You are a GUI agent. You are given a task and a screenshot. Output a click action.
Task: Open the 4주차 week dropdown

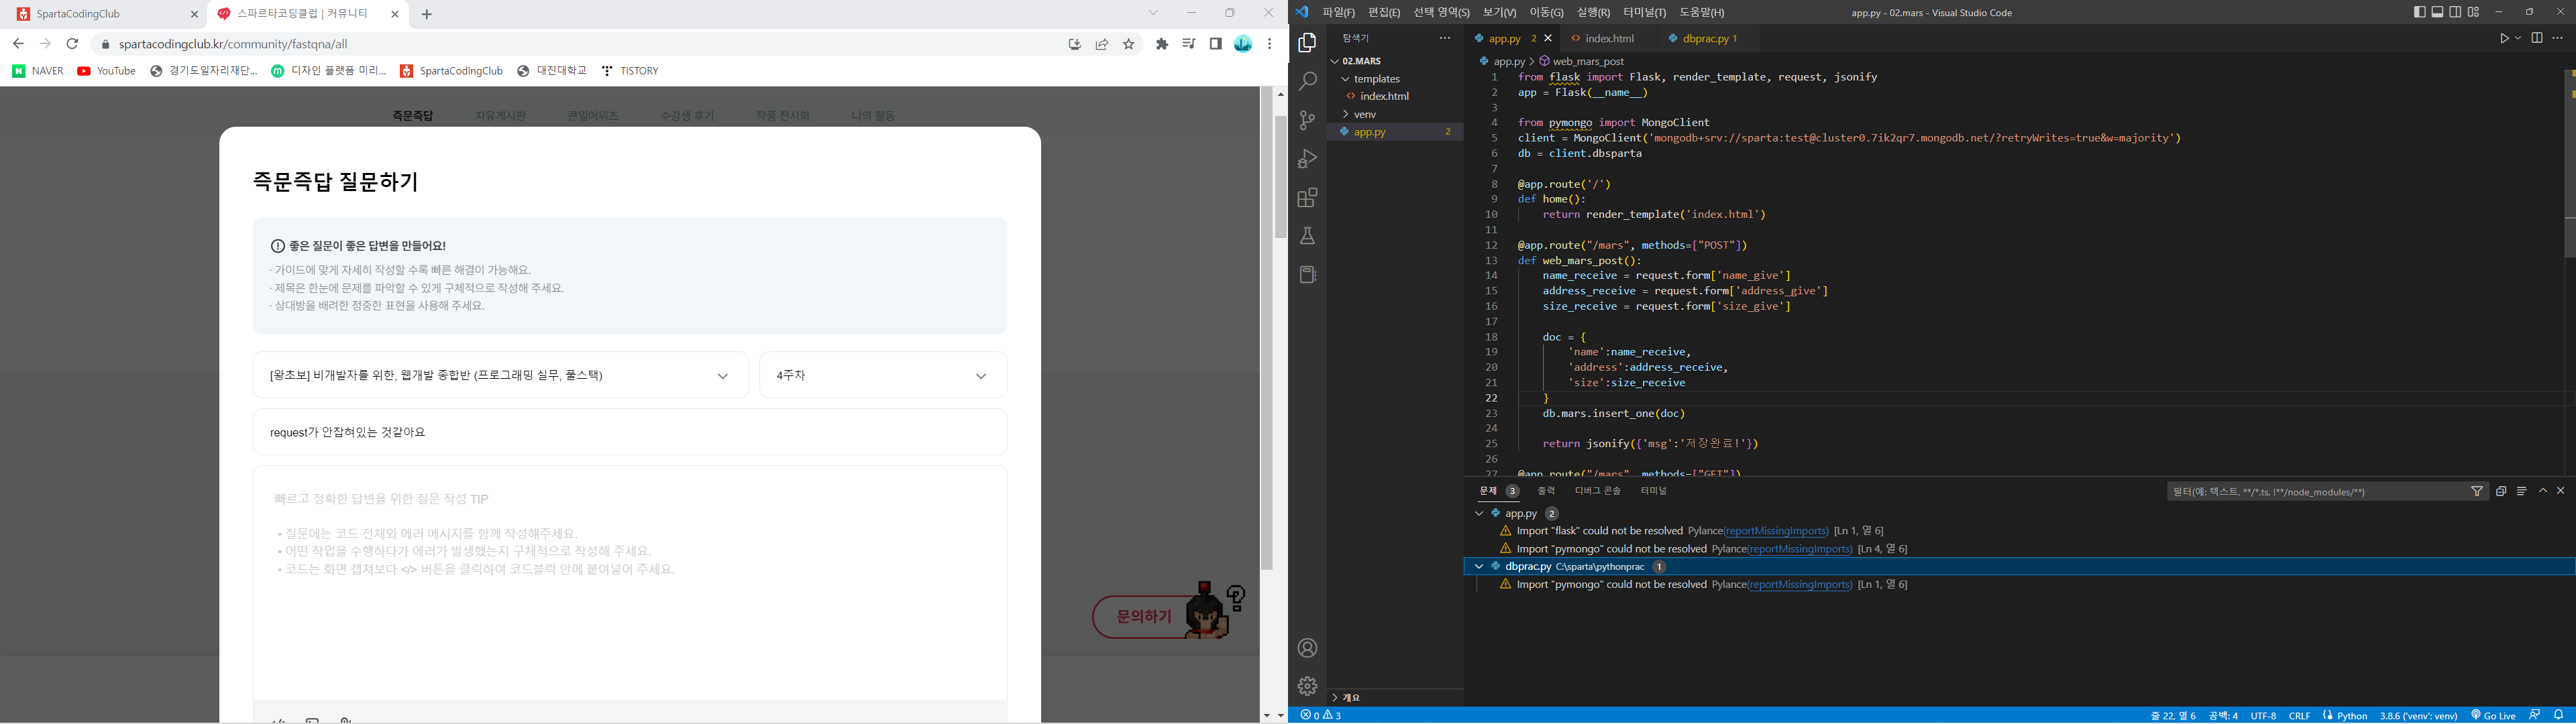(x=883, y=375)
